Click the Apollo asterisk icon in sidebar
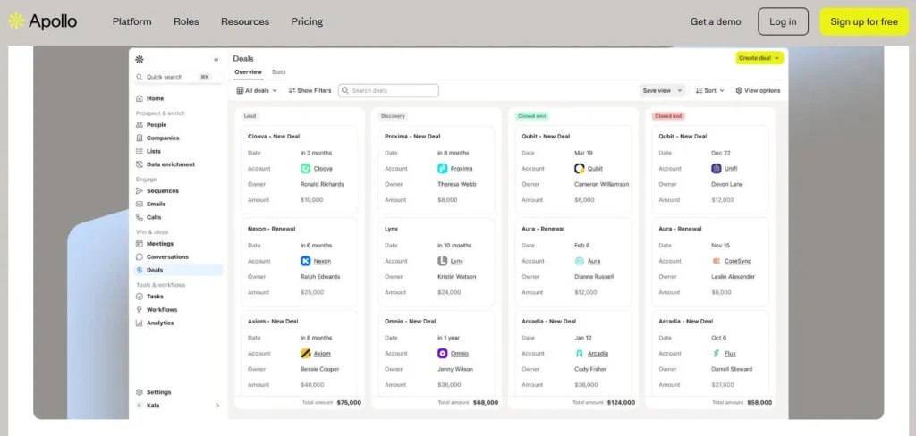This screenshot has width=916, height=436. click(139, 60)
